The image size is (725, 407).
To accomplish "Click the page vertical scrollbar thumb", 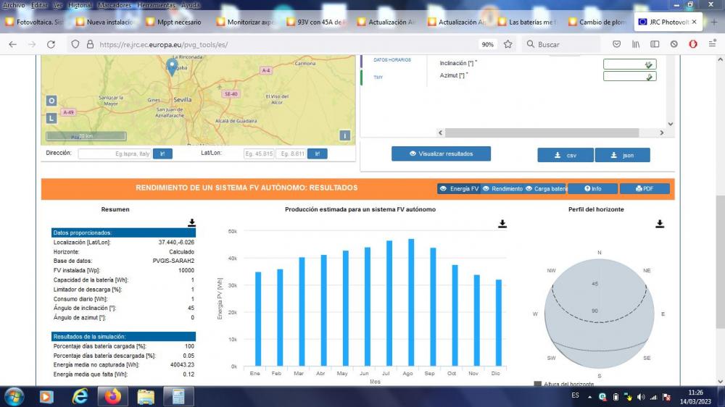I will 720,262.
